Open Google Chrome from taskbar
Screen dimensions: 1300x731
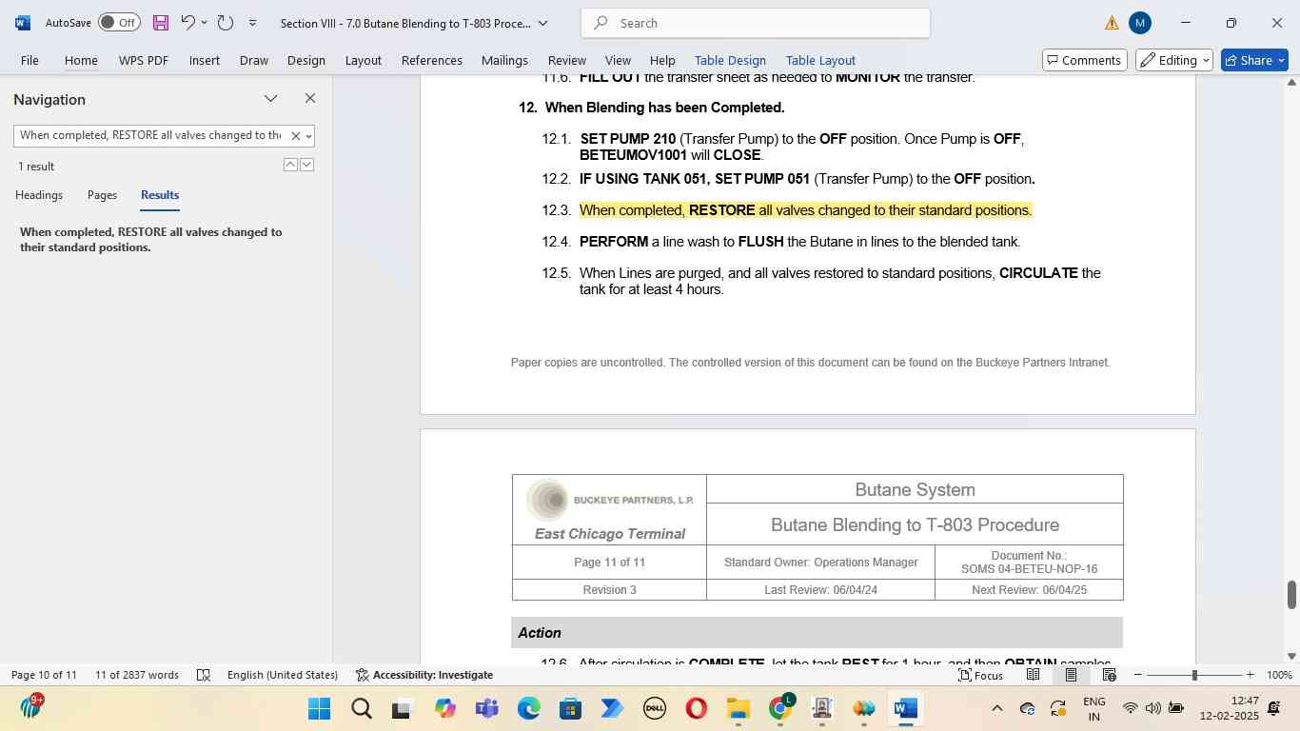pyautogui.click(x=780, y=707)
